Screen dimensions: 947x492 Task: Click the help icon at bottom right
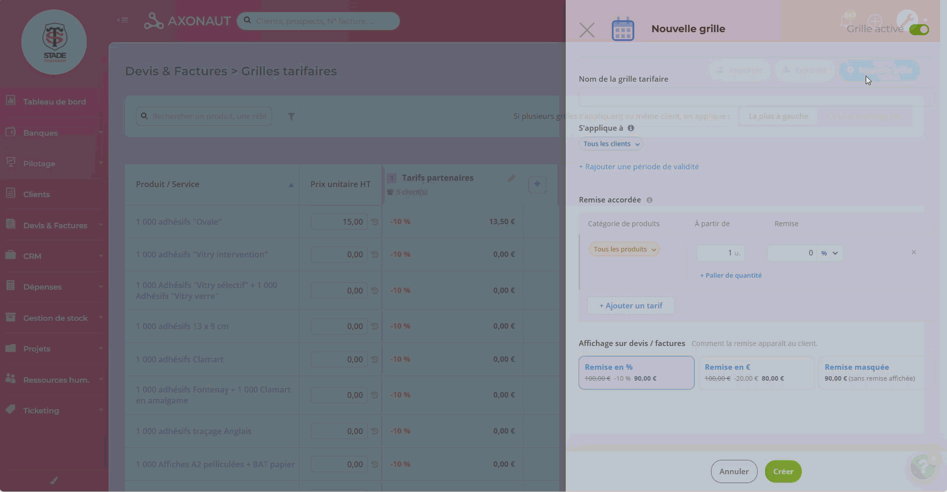tap(923, 466)
